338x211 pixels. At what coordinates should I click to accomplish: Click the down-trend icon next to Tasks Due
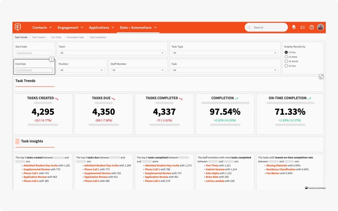[113, 99]
